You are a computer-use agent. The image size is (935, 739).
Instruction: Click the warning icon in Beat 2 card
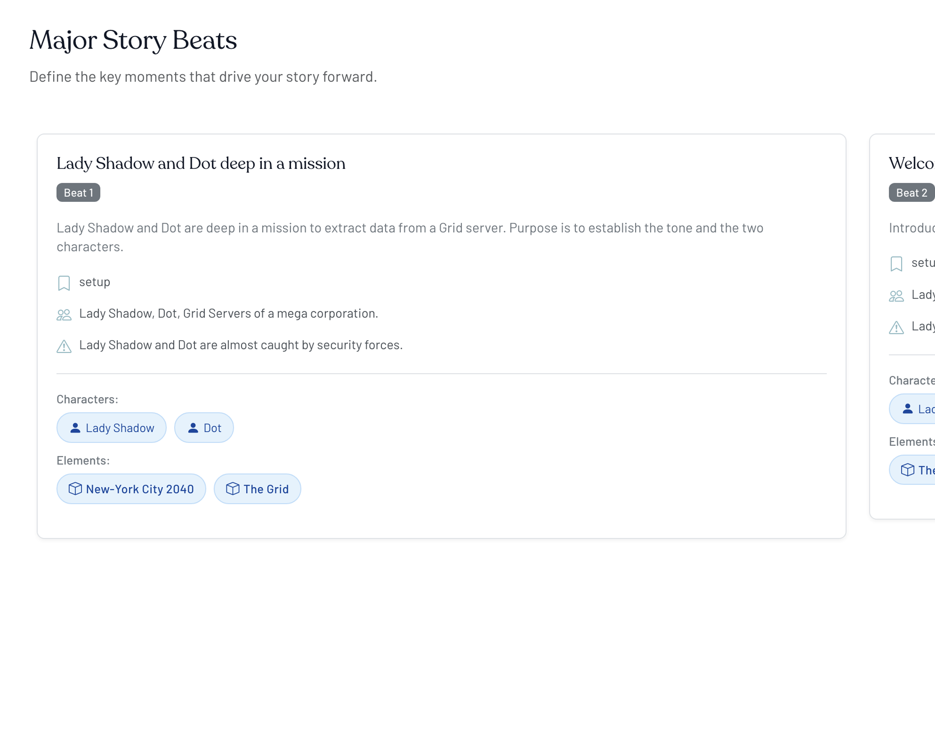pos(896,328)
